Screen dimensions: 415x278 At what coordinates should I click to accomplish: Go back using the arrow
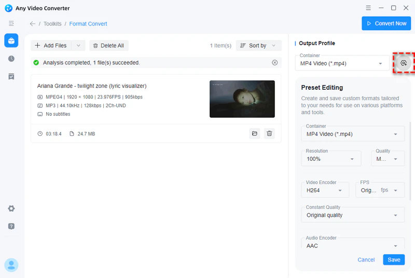point(33,24)
